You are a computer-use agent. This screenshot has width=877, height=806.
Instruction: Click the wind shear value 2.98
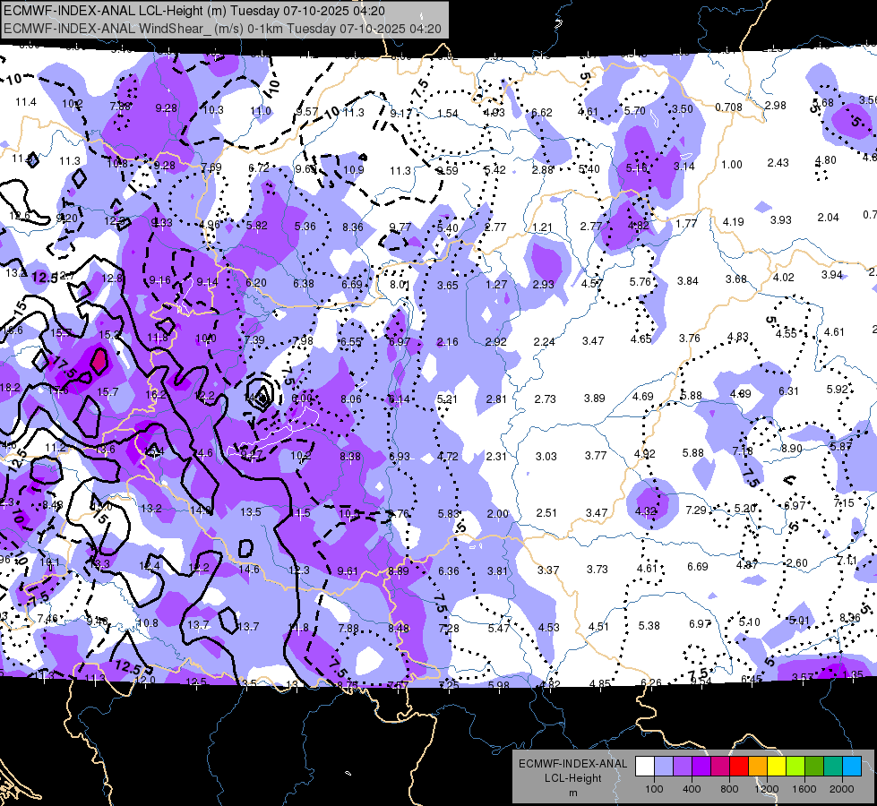pyautogui.click(x=775, y=105)
